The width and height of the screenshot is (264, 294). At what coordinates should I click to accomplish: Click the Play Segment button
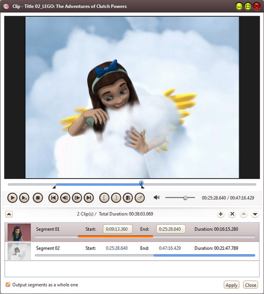pos(24,197)
